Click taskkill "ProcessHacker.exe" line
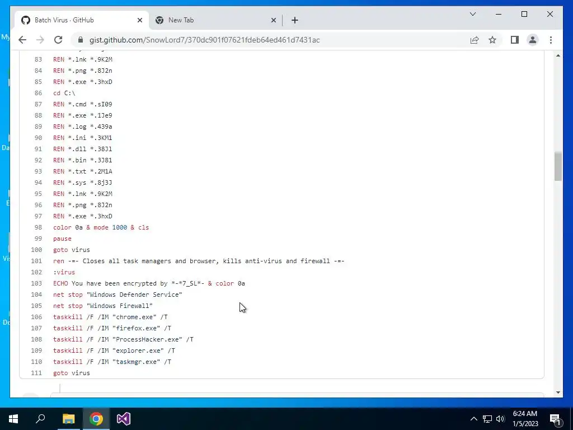 pos(123,339)
